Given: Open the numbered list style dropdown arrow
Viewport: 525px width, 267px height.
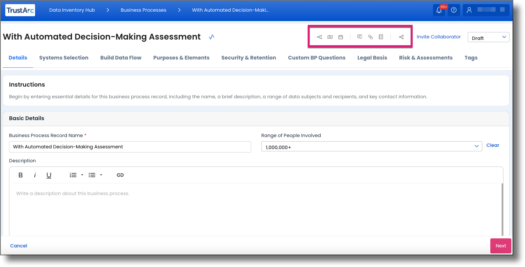Looking at the screenshot, I should [x=82, y=175].
